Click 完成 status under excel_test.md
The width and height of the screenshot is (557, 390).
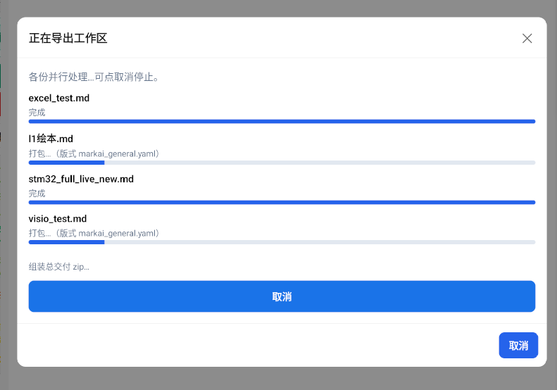tap(37, 113)
